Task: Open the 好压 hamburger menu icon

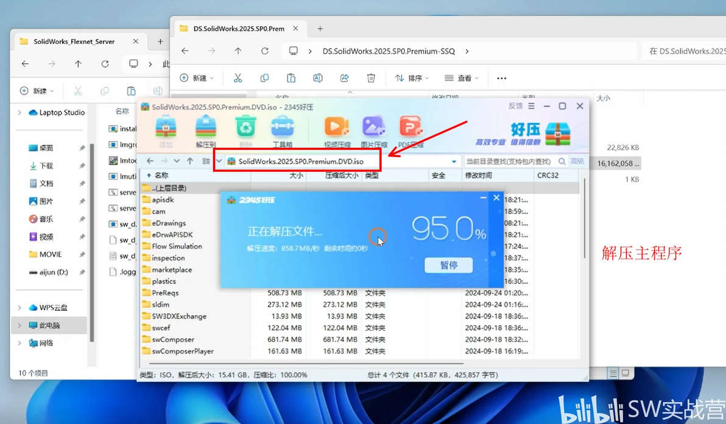Action: click(x=532, y=106)
